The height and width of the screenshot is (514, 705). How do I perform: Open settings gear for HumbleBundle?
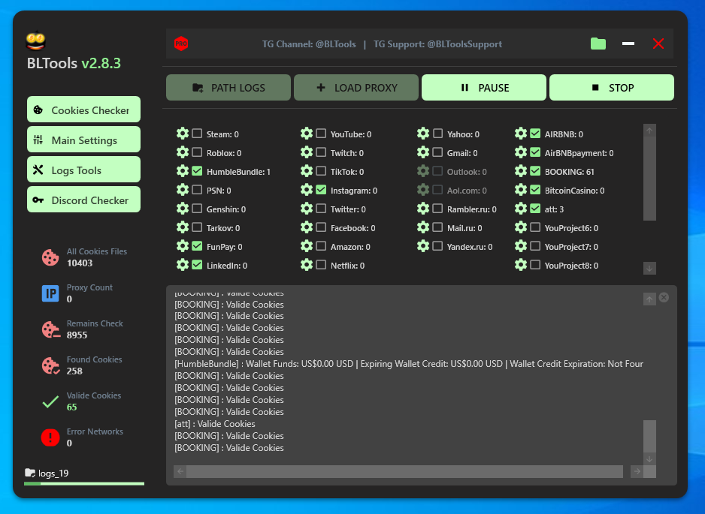183,171
